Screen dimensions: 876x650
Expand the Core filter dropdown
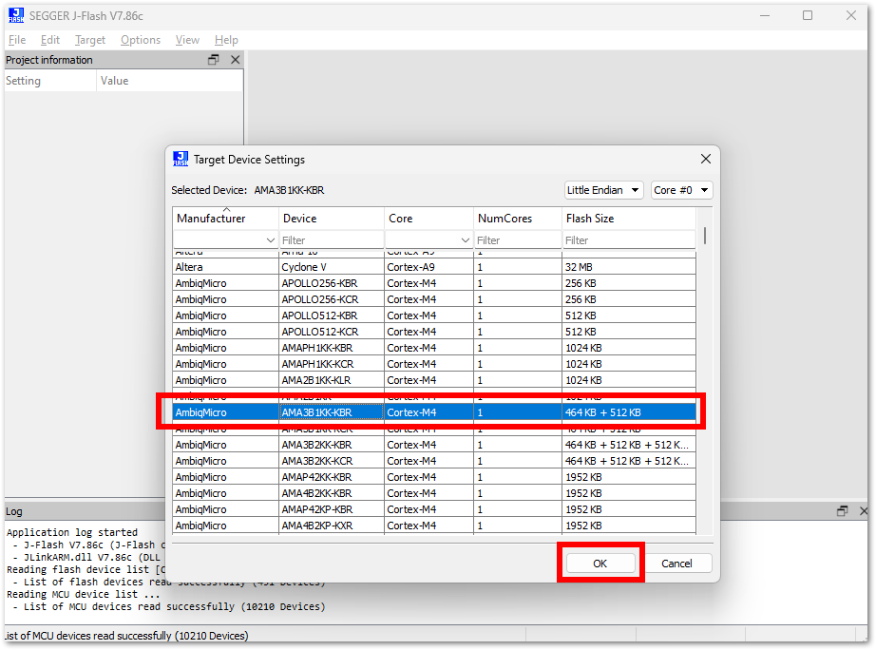[x=465, y=240]
